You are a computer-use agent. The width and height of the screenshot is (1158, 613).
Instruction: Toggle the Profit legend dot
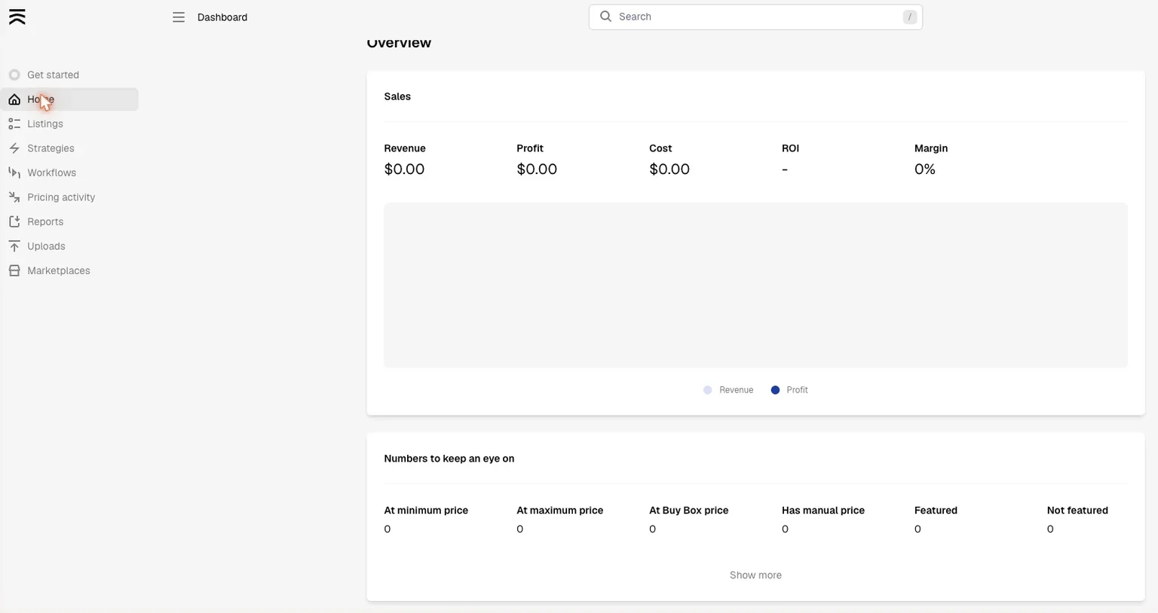point(775,390)
